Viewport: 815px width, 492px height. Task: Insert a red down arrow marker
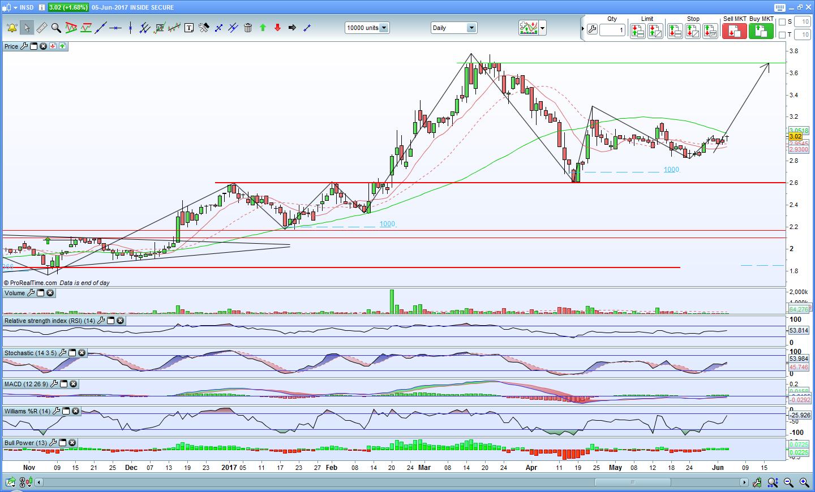click(277, 28)
